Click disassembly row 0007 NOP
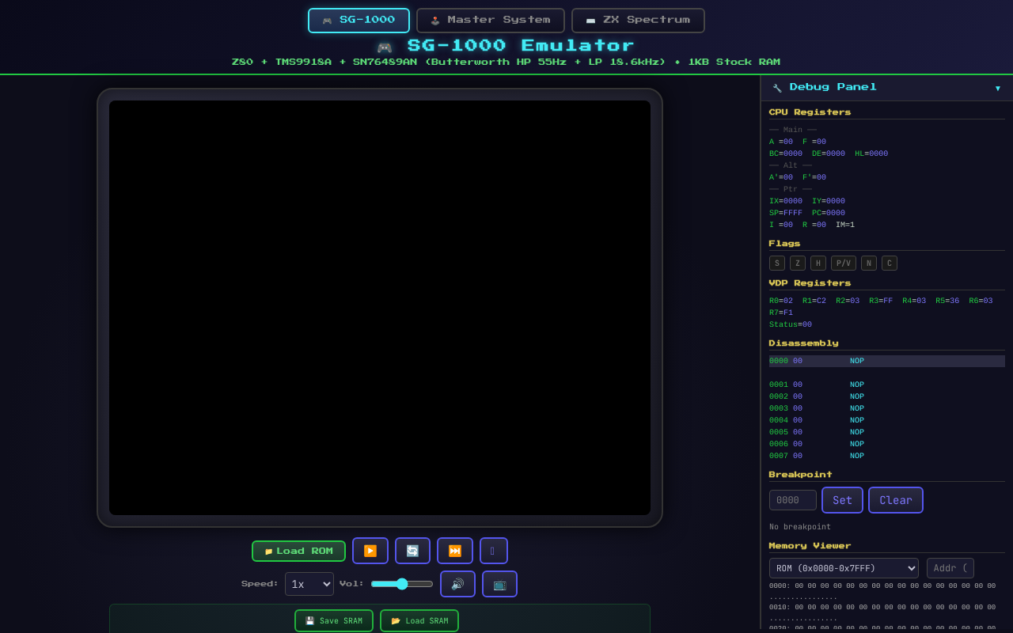Viewport: 1013px width, 633px height. tap(887, 456)
